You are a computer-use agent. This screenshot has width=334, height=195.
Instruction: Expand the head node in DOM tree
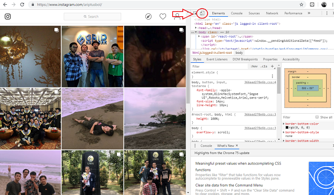(x=196, y=28)
